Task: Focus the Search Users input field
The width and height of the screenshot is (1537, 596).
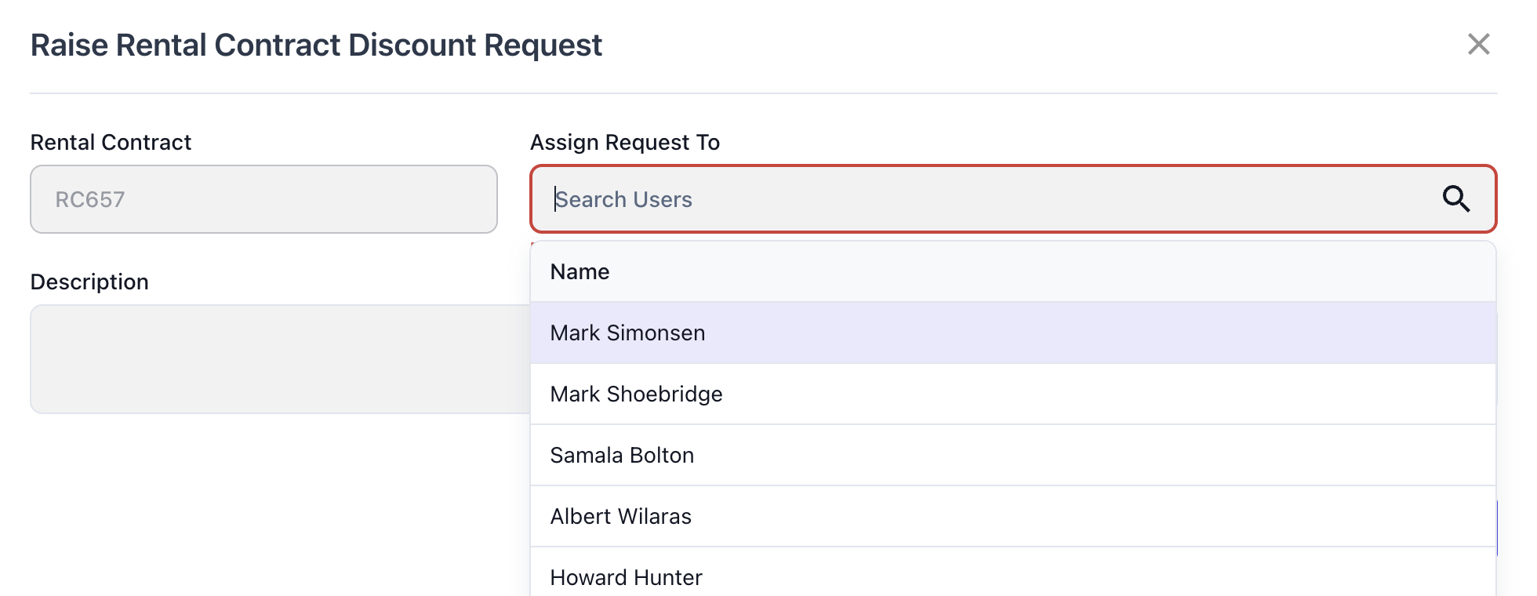Action: 980,199
